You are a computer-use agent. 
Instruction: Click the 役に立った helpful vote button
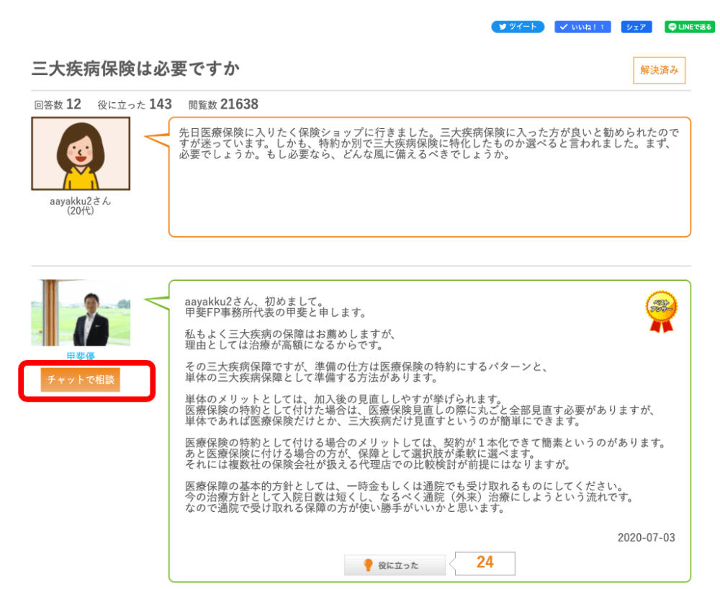click(395, 565)
